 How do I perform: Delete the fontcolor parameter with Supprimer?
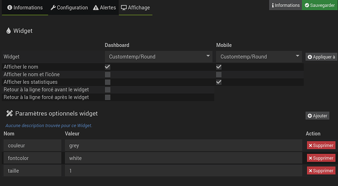coord(321,158)
